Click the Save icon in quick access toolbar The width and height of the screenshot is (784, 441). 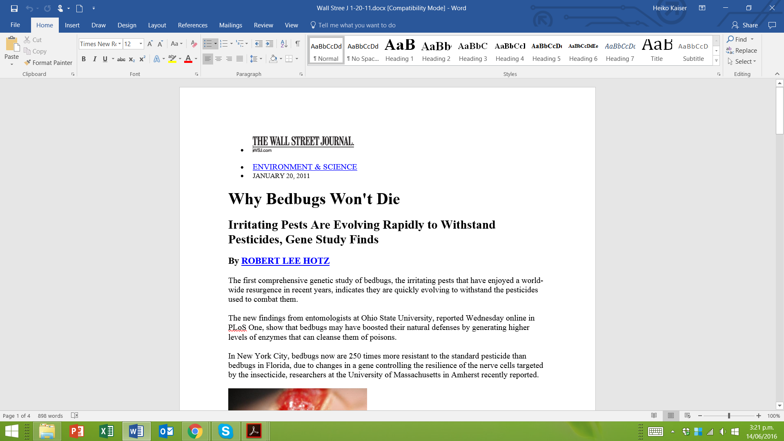[14, 8]
